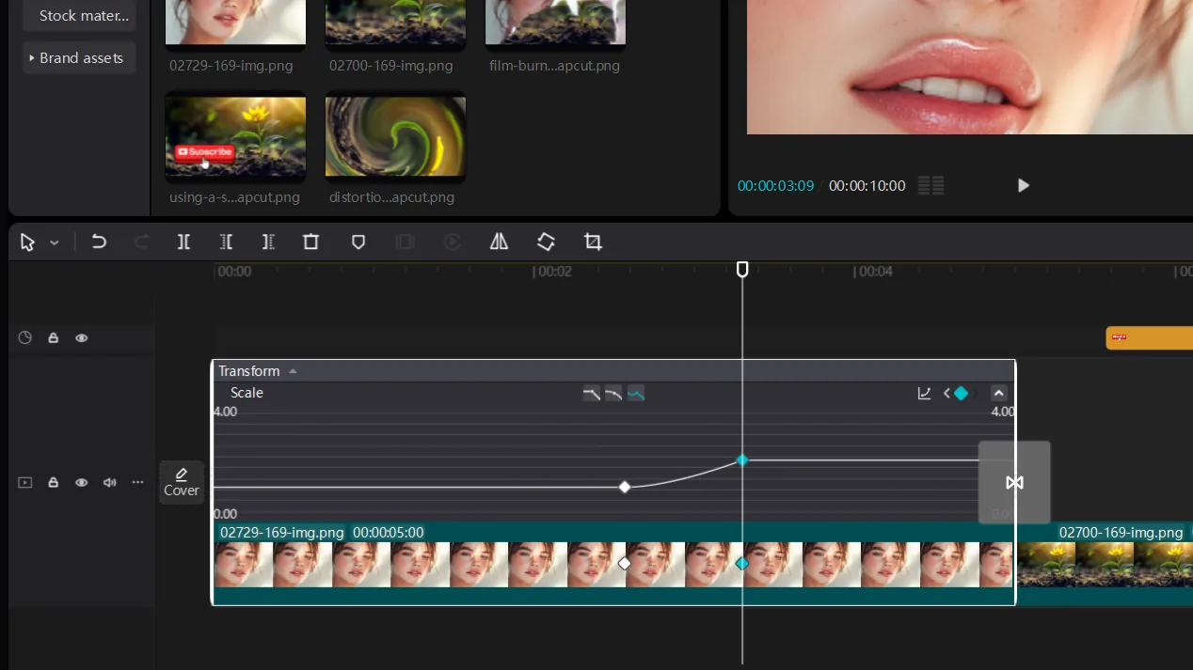
Task: Mirror the selected clip horizontally
Action: pyautogui.click(x=499, y=242)
